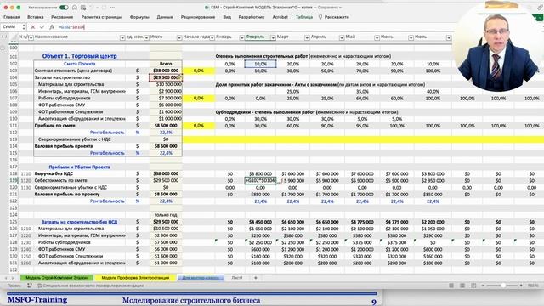The height and width of the screenshot is (306, 544).
Task: Select the Прибыли и Убытки Проекта heading
Action: [79, 167]
